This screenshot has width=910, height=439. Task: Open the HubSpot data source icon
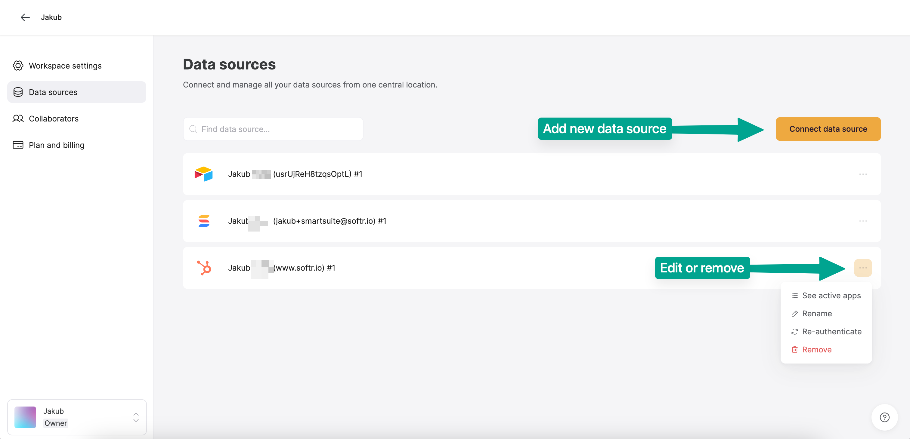pos(205,268)
